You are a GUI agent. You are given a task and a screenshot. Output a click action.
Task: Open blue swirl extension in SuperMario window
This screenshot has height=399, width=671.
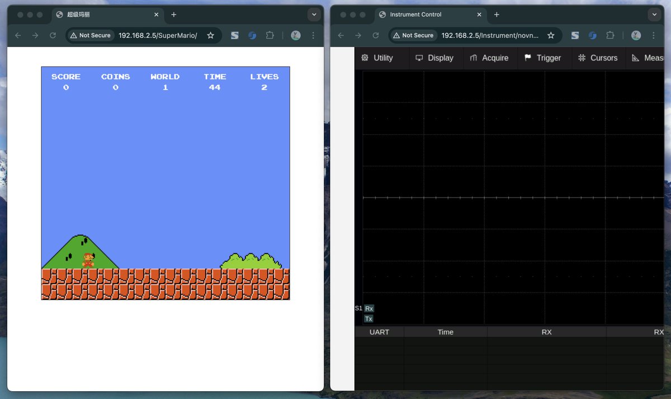(252, 35)
